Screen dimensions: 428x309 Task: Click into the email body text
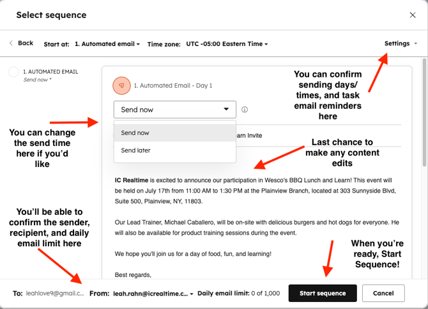[256, 192]
